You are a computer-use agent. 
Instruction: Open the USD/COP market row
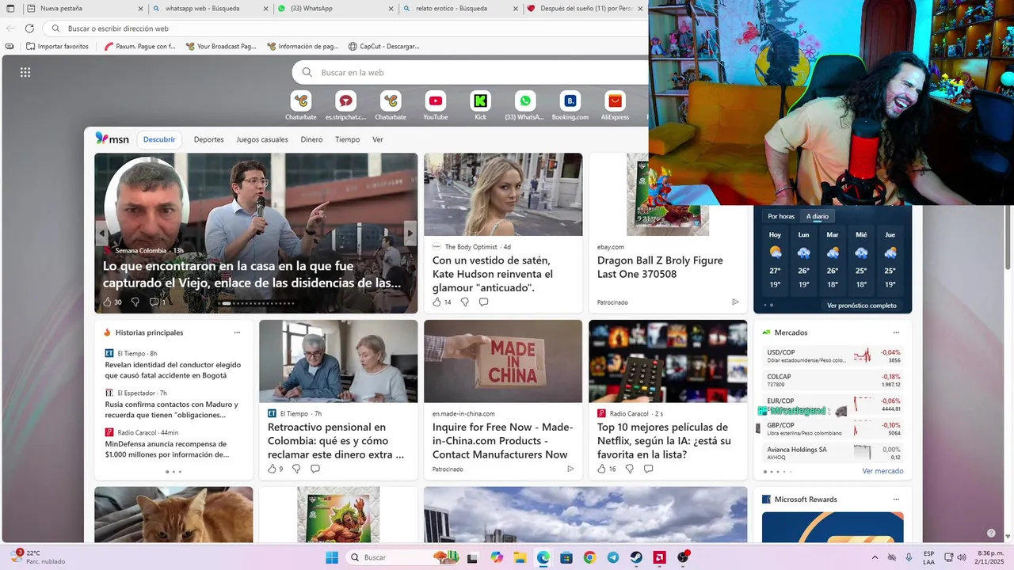pos(833,355)
